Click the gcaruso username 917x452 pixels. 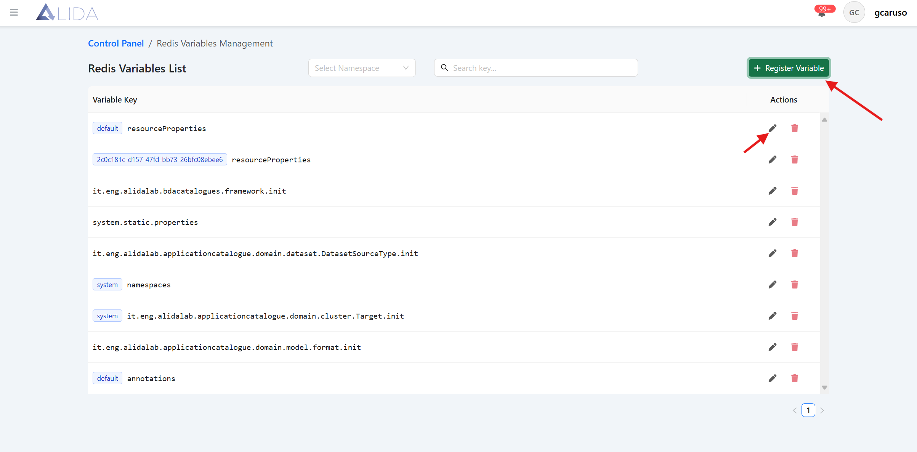click(x=890, y=13)
